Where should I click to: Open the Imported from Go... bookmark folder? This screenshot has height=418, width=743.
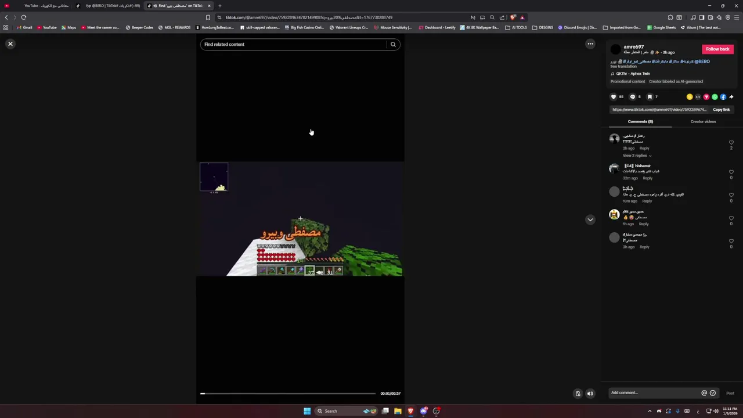622,27
